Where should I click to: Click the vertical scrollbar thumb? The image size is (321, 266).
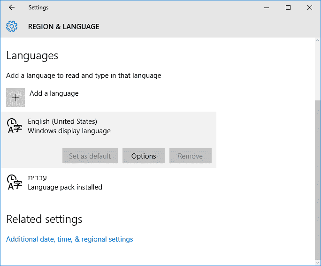318,180
